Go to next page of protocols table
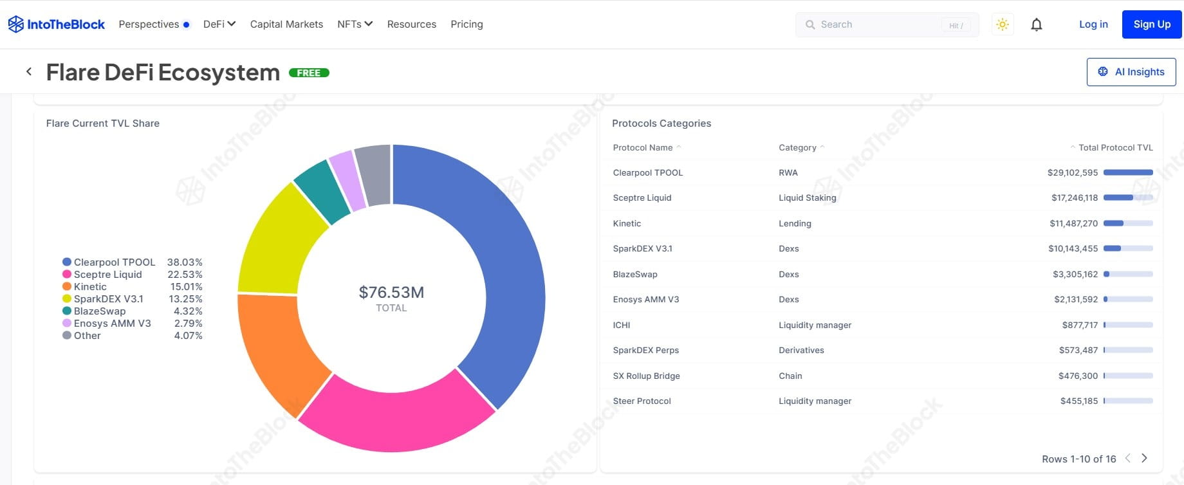Image resolution: width=1184 pixels, height=485 pixels. click(1144, 458)
